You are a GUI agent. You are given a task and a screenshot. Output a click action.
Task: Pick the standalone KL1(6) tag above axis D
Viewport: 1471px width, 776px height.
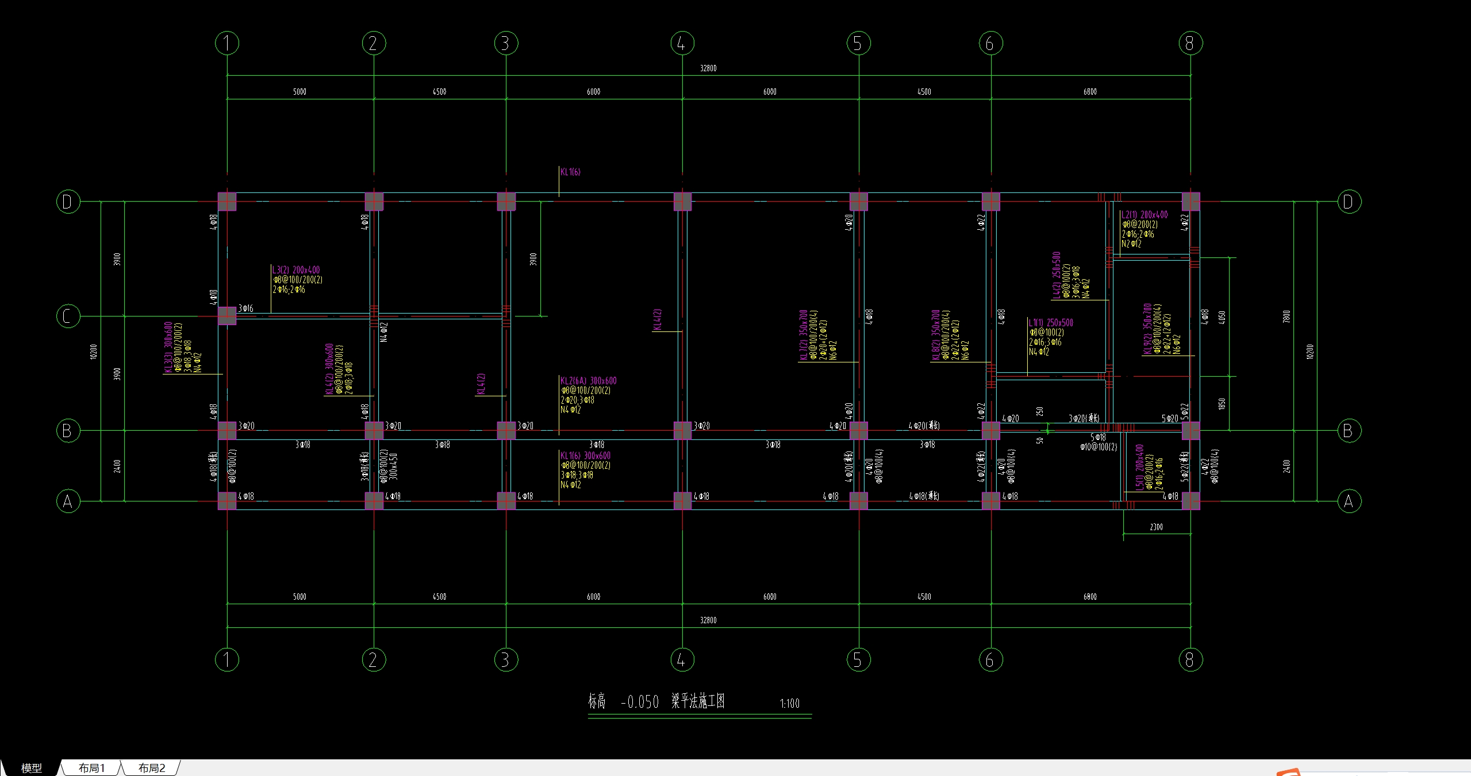[x=570, y=172]
